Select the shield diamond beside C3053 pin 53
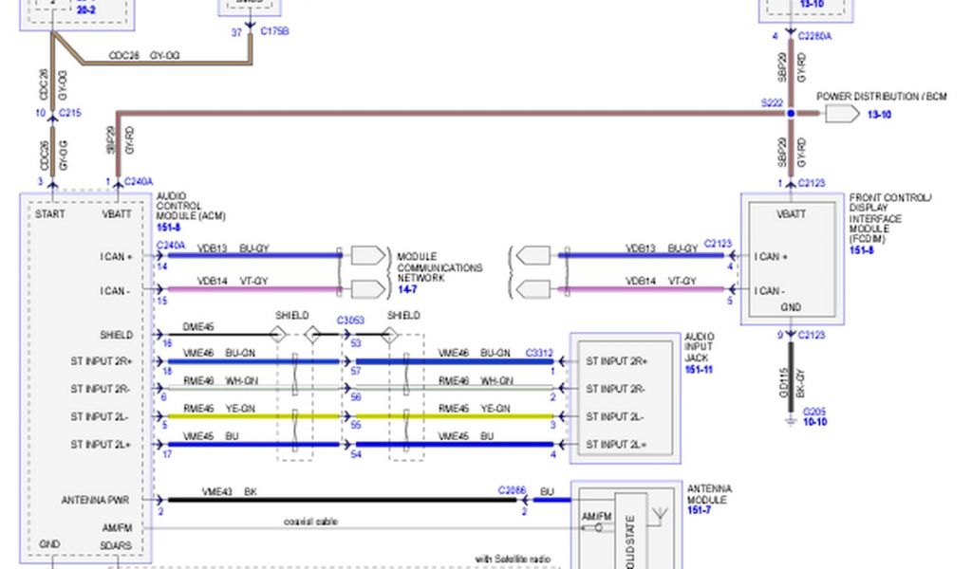Viewport: 972px width, 569px height. click(389, 335)
